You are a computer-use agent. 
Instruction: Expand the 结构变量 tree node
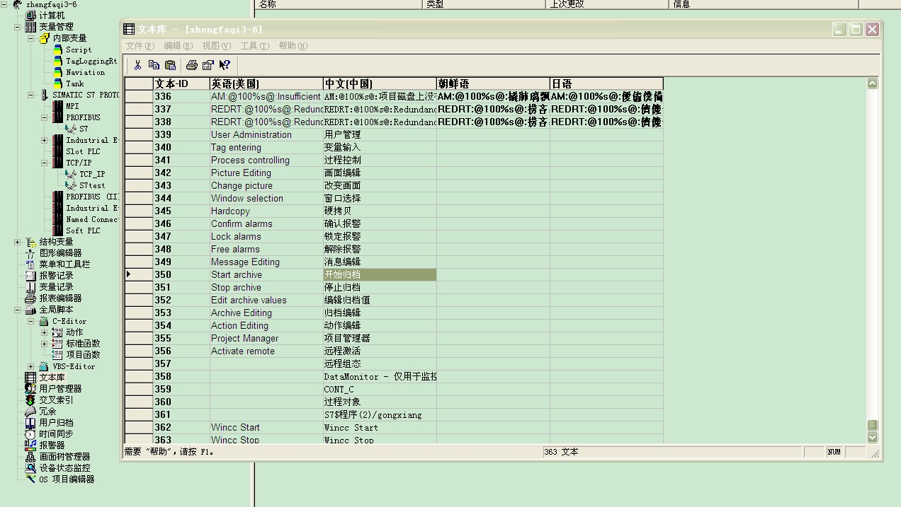pos(18,242)
